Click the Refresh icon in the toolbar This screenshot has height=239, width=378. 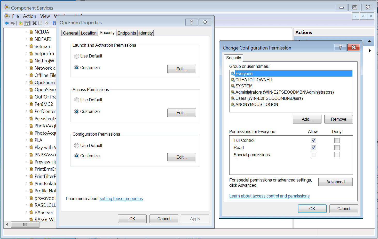click(x=47, y=23)
